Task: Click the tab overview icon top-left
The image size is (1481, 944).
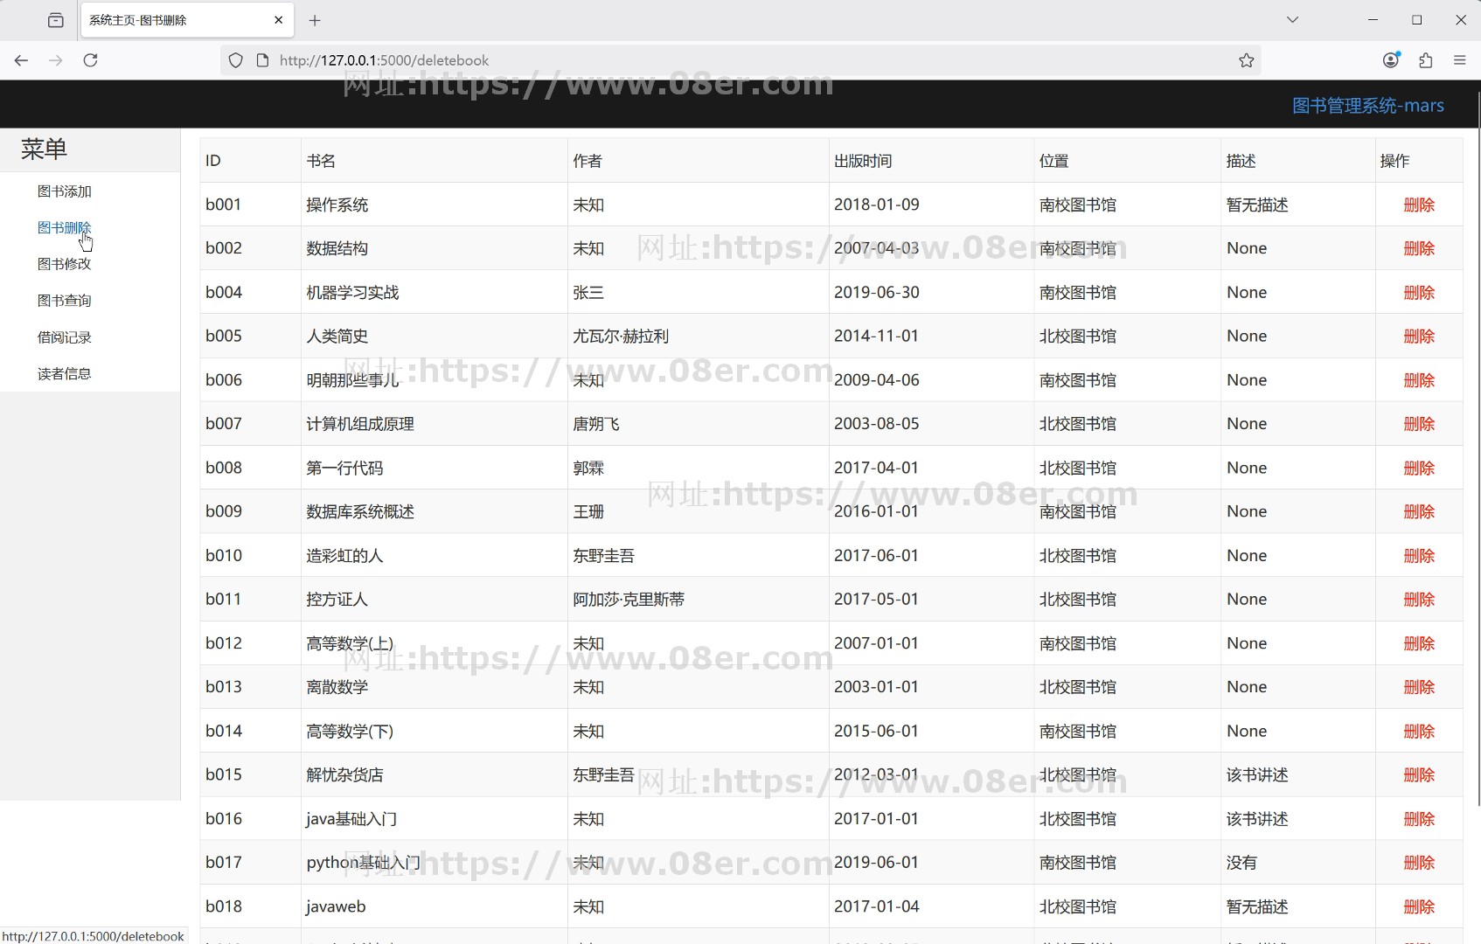Action: (55, 19)
